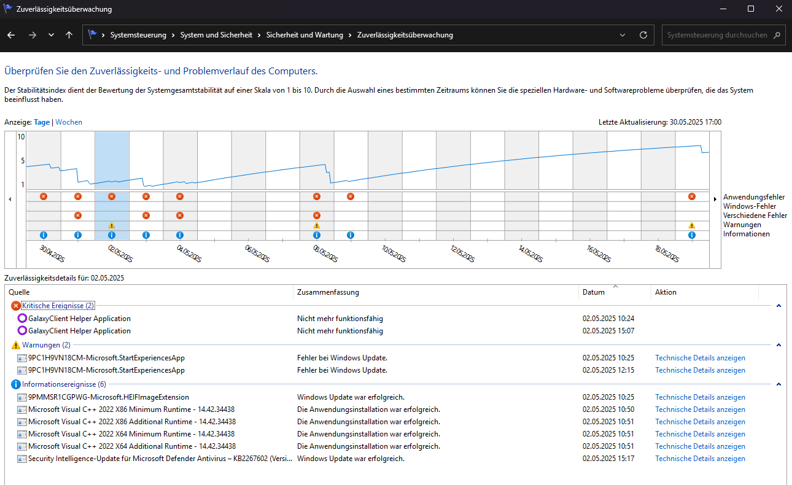Viewport: 792px width, 485px height.
Task: Select the information icon on 08.05.2025
Action: 317,235
